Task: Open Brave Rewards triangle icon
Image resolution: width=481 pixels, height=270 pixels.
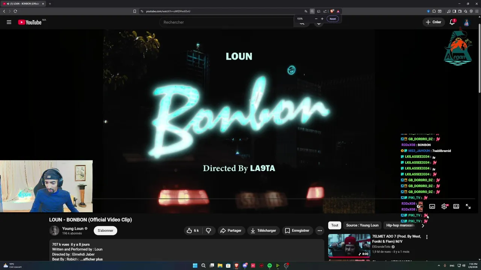Action: pos(338,11)
